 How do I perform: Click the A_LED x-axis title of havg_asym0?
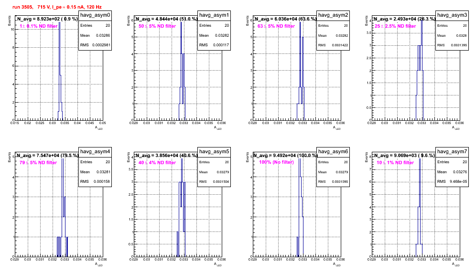(98, 128)
